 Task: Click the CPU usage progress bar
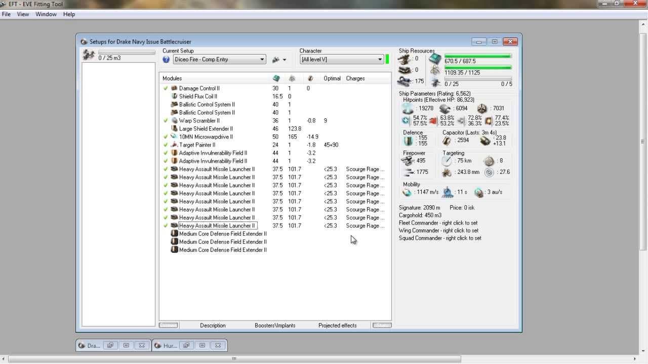(478, 56)
